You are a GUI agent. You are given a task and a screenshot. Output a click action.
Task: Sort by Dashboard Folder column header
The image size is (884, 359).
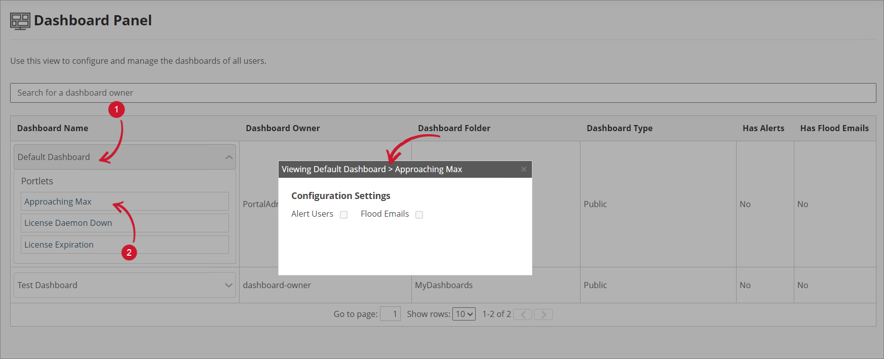(x=454, y=128)
